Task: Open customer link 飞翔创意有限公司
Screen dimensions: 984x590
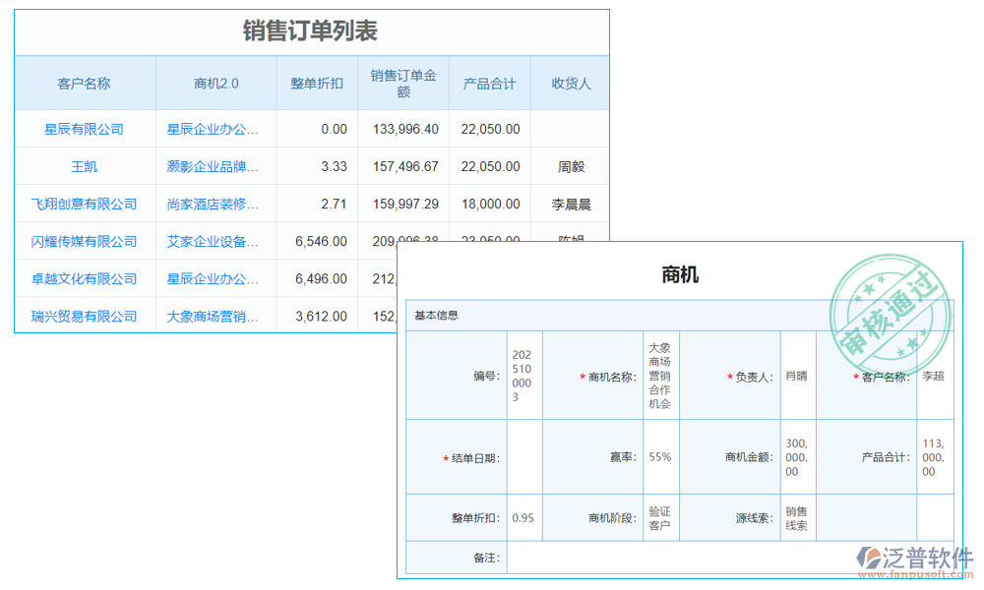Action: click(x=86, y=204)
